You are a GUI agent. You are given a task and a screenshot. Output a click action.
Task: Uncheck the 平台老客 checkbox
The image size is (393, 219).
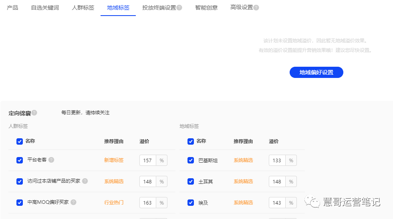pyautogui.click(x=20, y=160)
